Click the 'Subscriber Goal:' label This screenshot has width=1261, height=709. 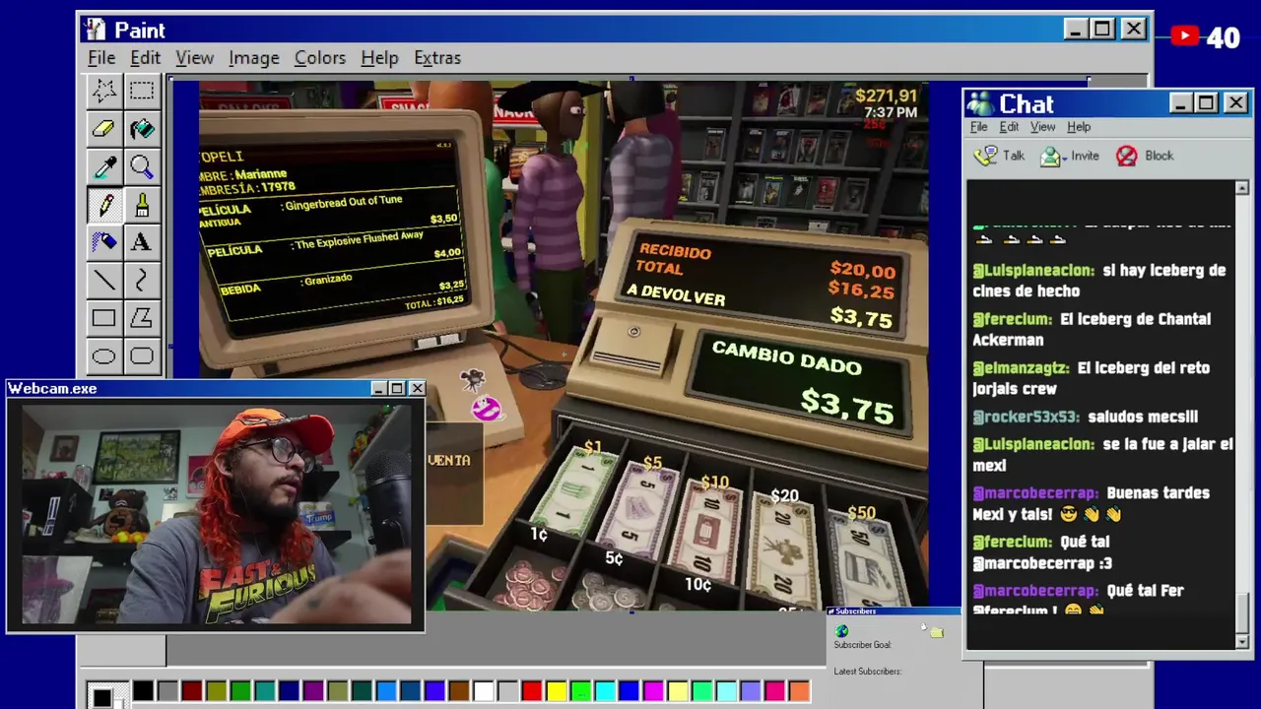862,645
